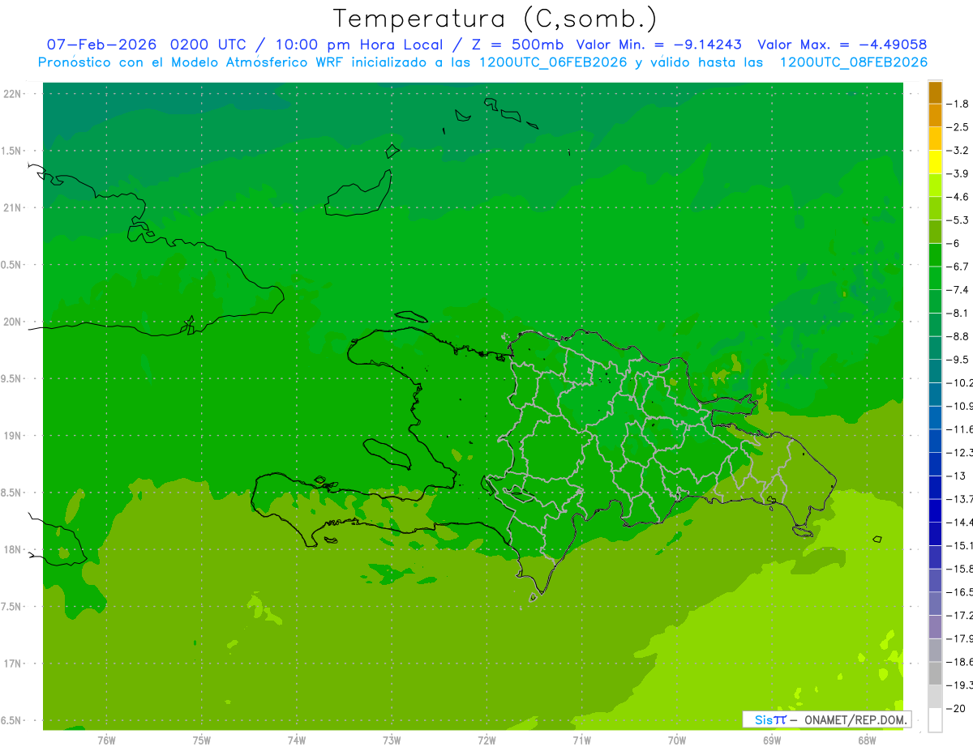Select the blue swatch between -11.6 and -12.3

tap(935, 441)
